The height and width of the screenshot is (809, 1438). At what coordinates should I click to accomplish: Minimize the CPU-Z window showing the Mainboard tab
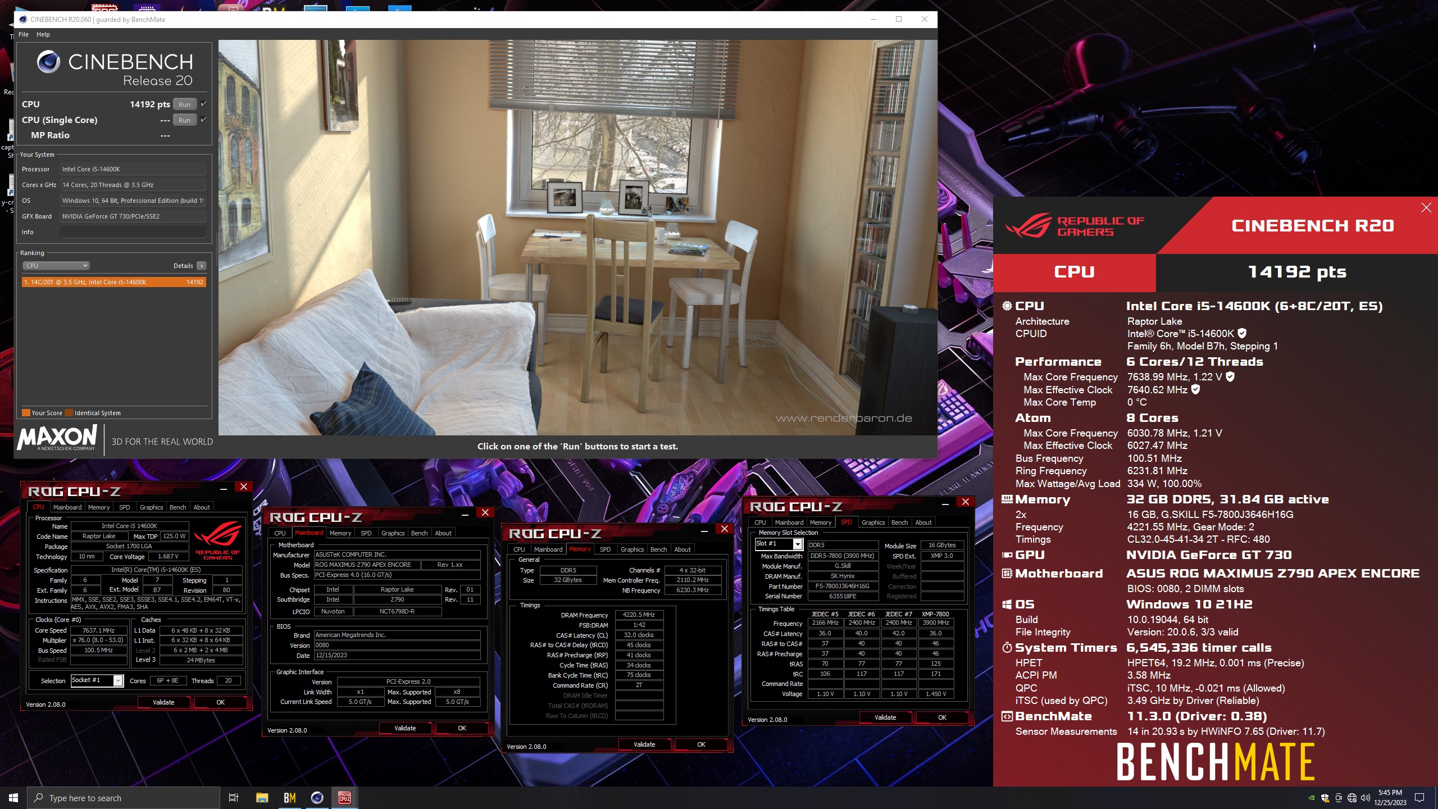click(x=465, y=515)
